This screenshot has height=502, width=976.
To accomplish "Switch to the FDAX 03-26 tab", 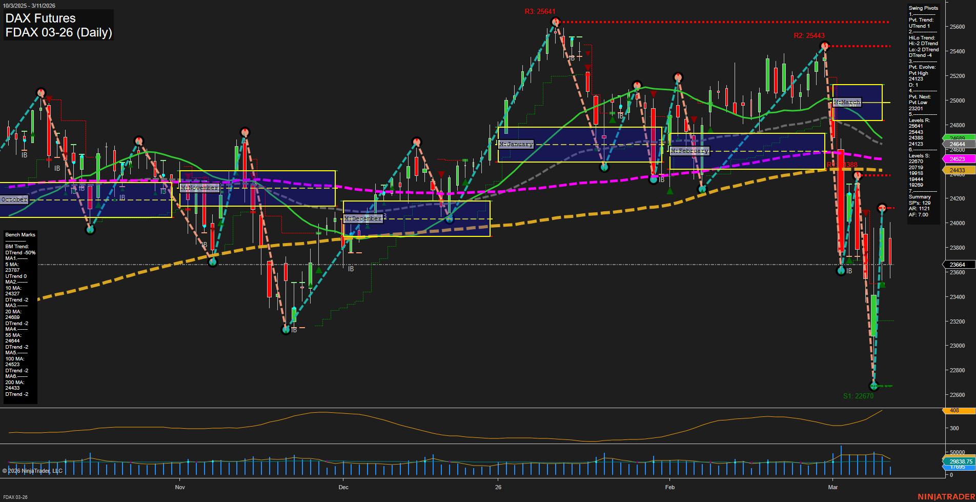I will click(14, 497).
